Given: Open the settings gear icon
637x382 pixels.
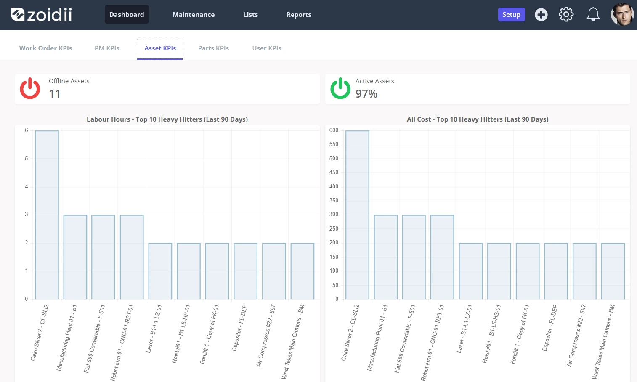Looking at the screenshot, I should [566, 15].
